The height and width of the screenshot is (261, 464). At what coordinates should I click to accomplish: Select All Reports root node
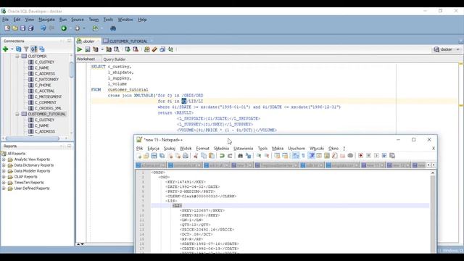pyautogui.click(x=16, y=154)
